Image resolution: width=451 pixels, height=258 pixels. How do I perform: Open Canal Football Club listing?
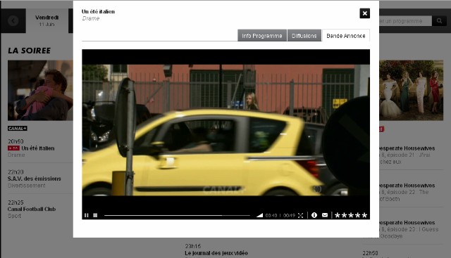click(x=32, y=209)
